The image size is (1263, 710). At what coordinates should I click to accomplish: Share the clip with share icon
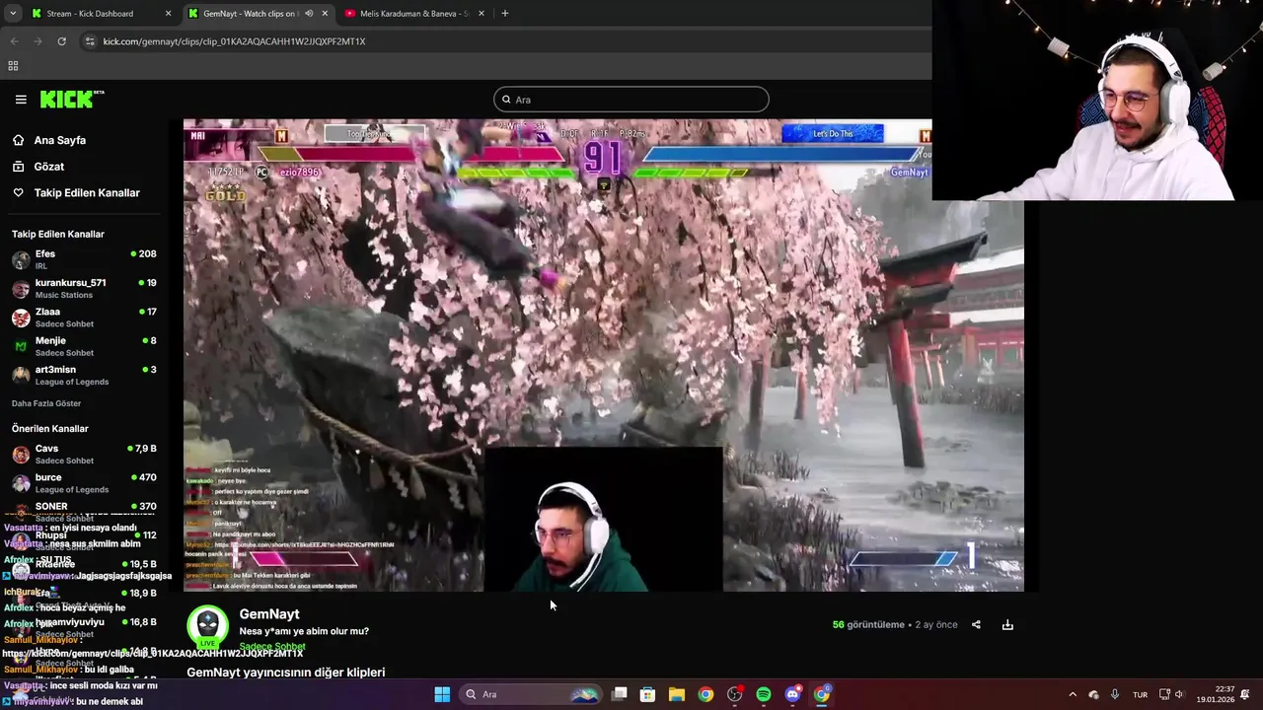pos(976,624)
